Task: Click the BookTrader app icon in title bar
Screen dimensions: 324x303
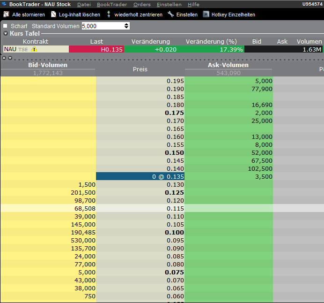Action: click(x=4, y=4)
